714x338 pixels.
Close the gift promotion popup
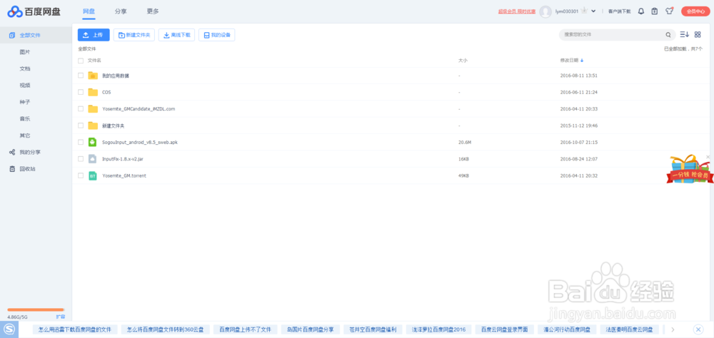[708, 157]
